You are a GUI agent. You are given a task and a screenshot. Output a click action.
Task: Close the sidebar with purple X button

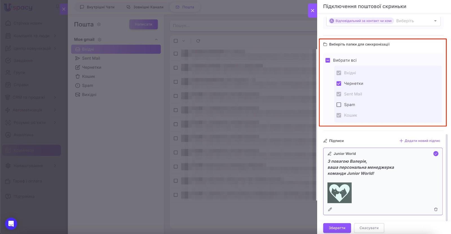(x=64, y=9)
